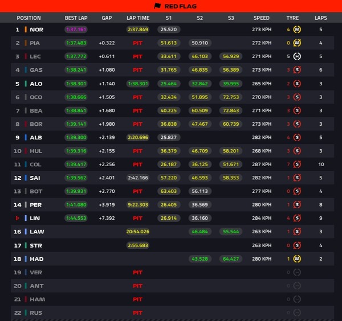
Task: Select driver HAM's name
Action: [x=37, y=299]
